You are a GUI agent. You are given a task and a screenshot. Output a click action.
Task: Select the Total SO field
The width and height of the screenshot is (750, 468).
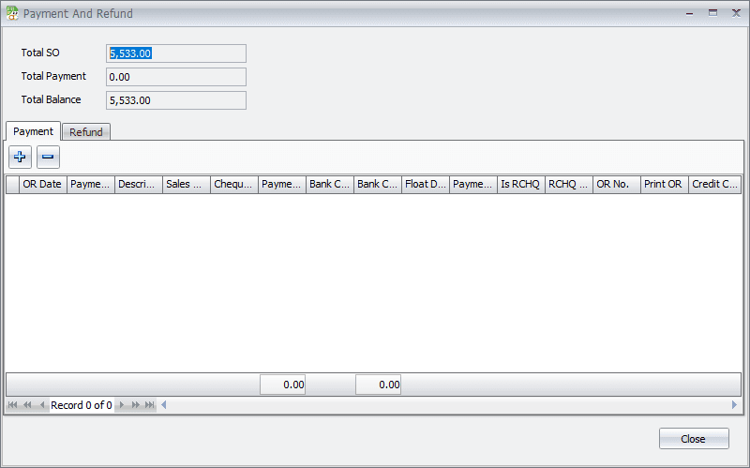click(176, 53)
